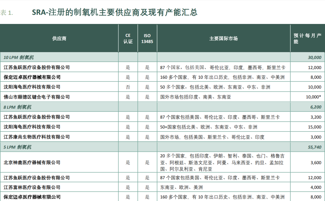Click the ISO '是' cell in 江苏康尚生物医疗 row

147,137
